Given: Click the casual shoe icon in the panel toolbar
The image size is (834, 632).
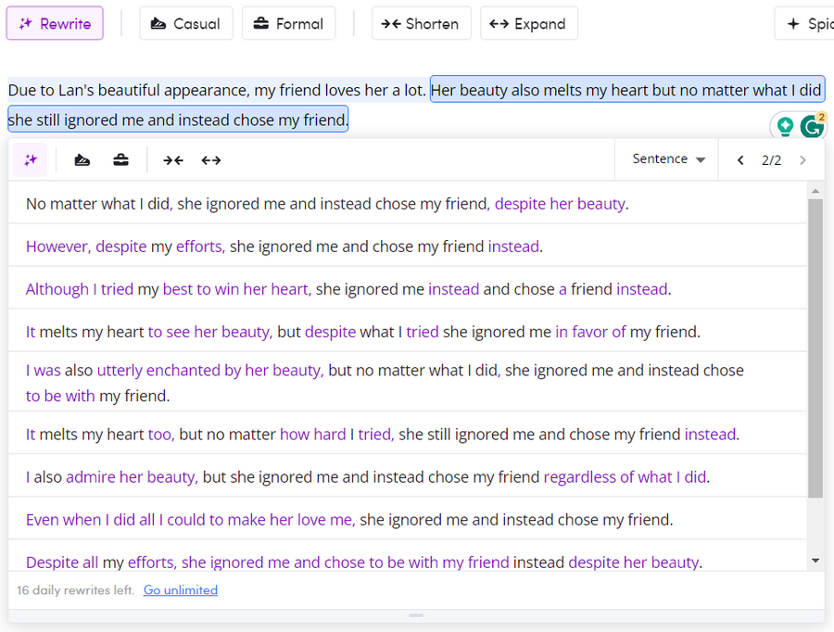Looking at the screenshot, I should point(82,159).
